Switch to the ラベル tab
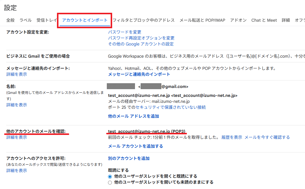Screen dimensions: 305x189 click(x=26, y=20)
